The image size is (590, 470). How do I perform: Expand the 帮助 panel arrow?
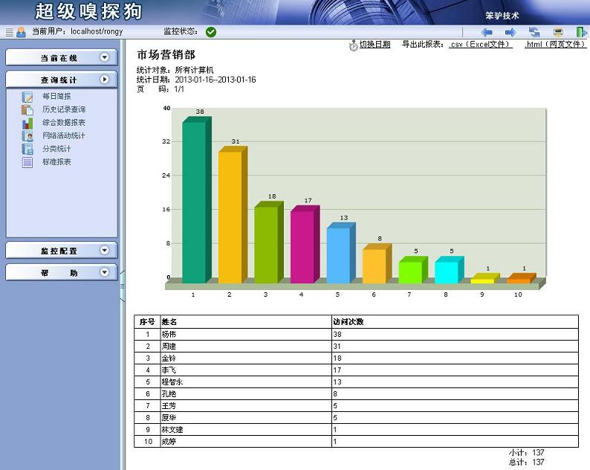click(104, 272)
